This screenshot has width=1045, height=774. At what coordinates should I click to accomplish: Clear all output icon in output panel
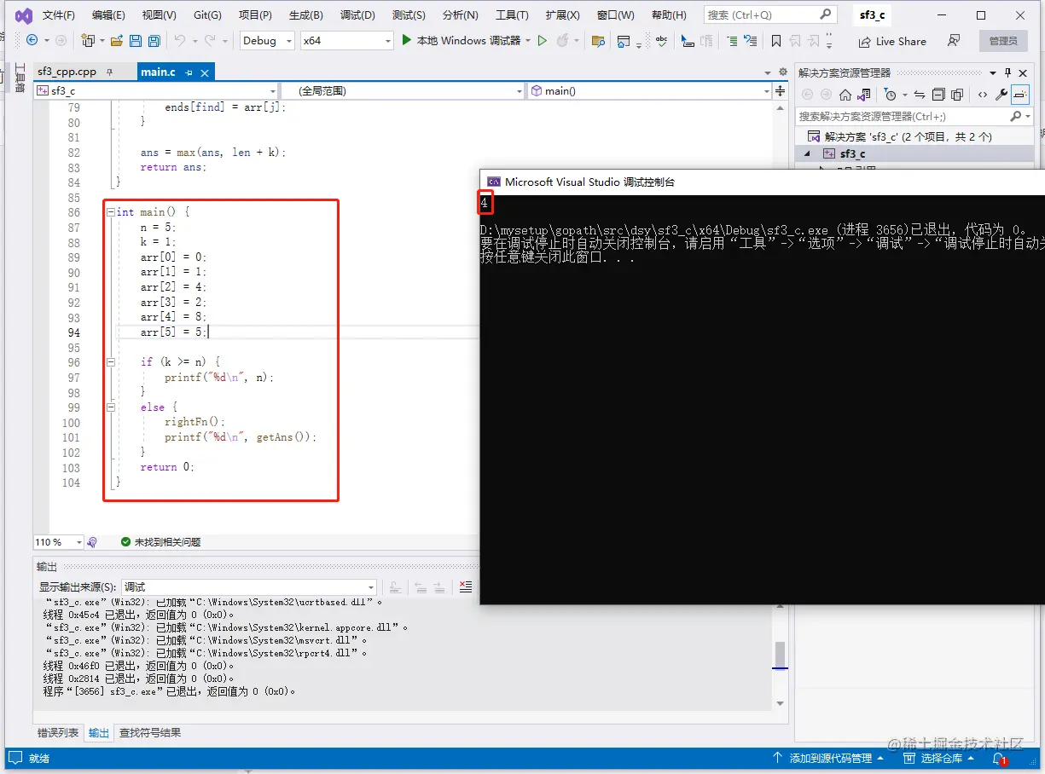(x=465, y=586)
